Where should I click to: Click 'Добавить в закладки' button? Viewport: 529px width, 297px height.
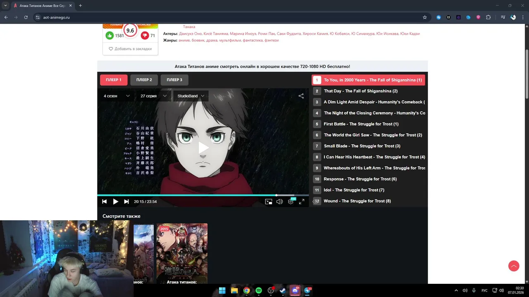(x=130, y=49)
